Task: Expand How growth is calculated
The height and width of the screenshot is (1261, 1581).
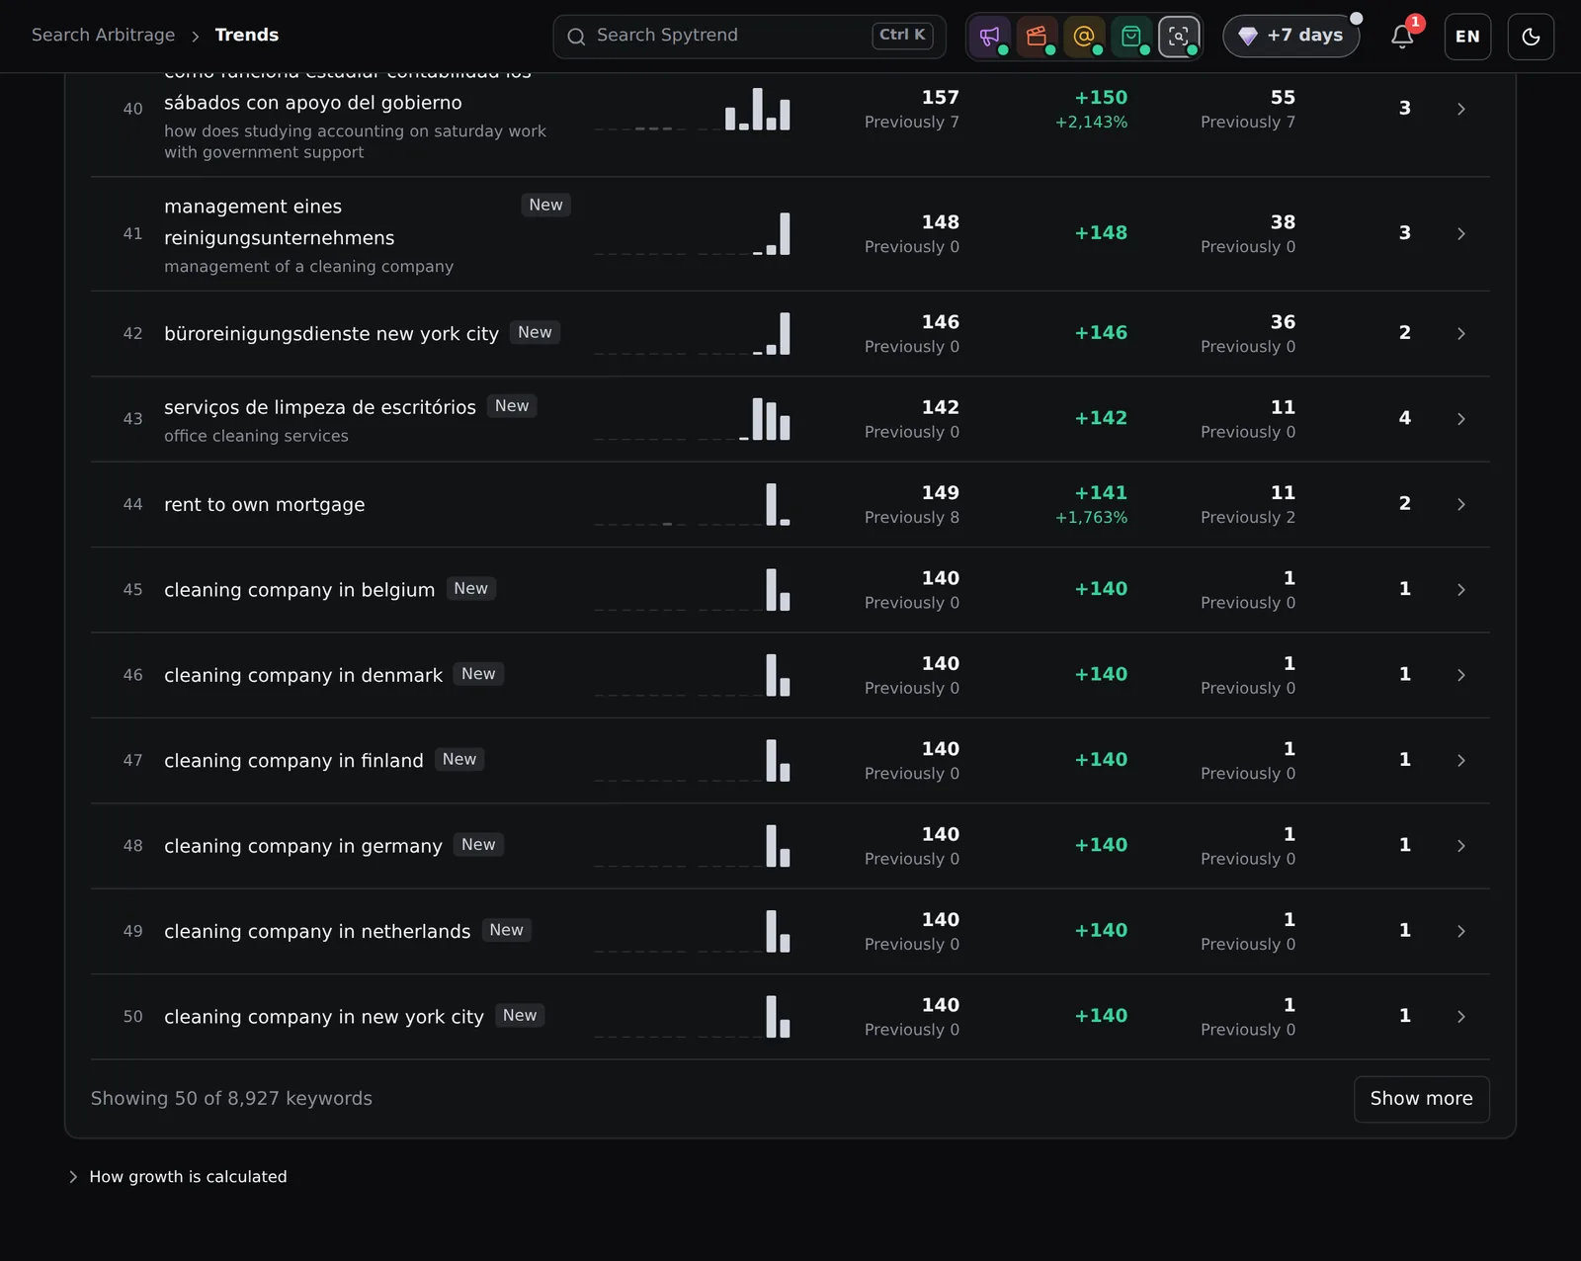Action: (178, 1176)
